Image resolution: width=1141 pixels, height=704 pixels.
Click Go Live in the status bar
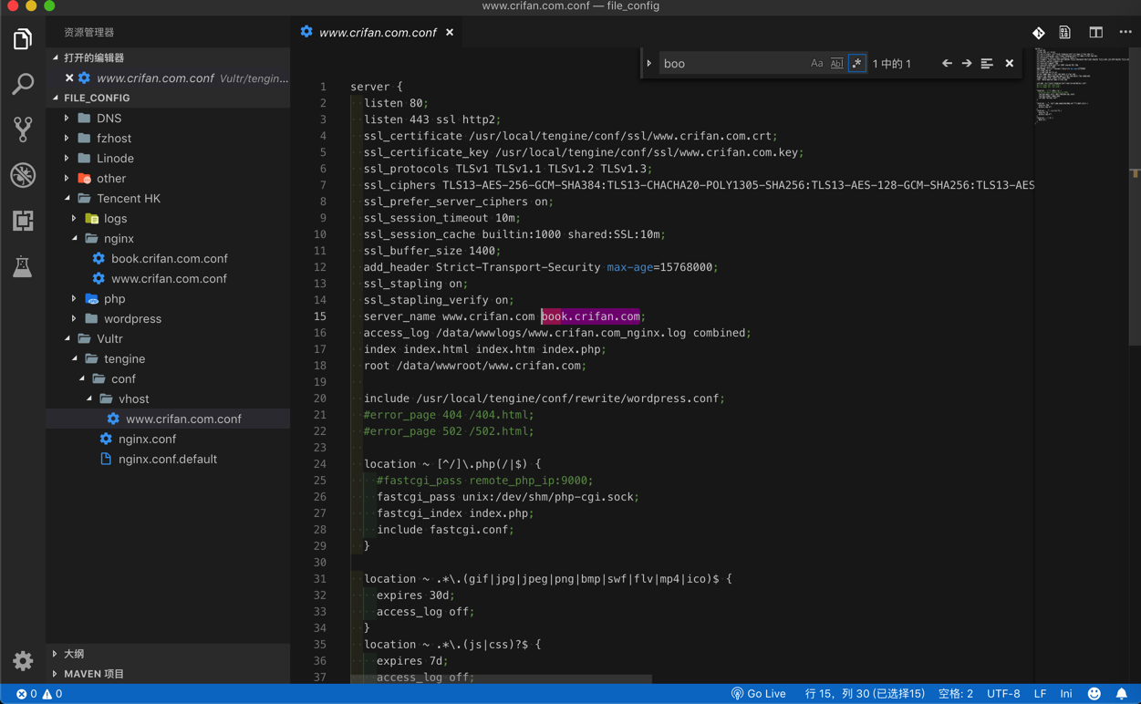[x=758, y=694]
